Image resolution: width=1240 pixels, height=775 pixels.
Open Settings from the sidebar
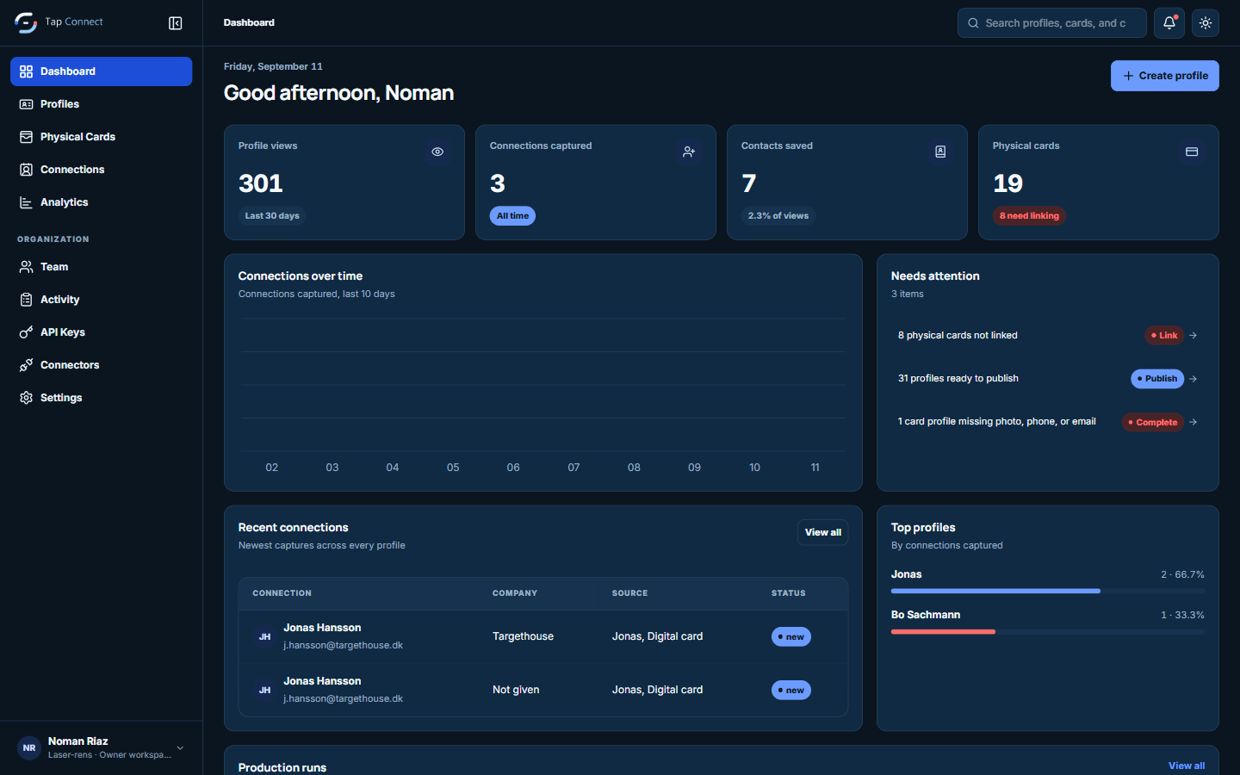click(x=101, y=398)
